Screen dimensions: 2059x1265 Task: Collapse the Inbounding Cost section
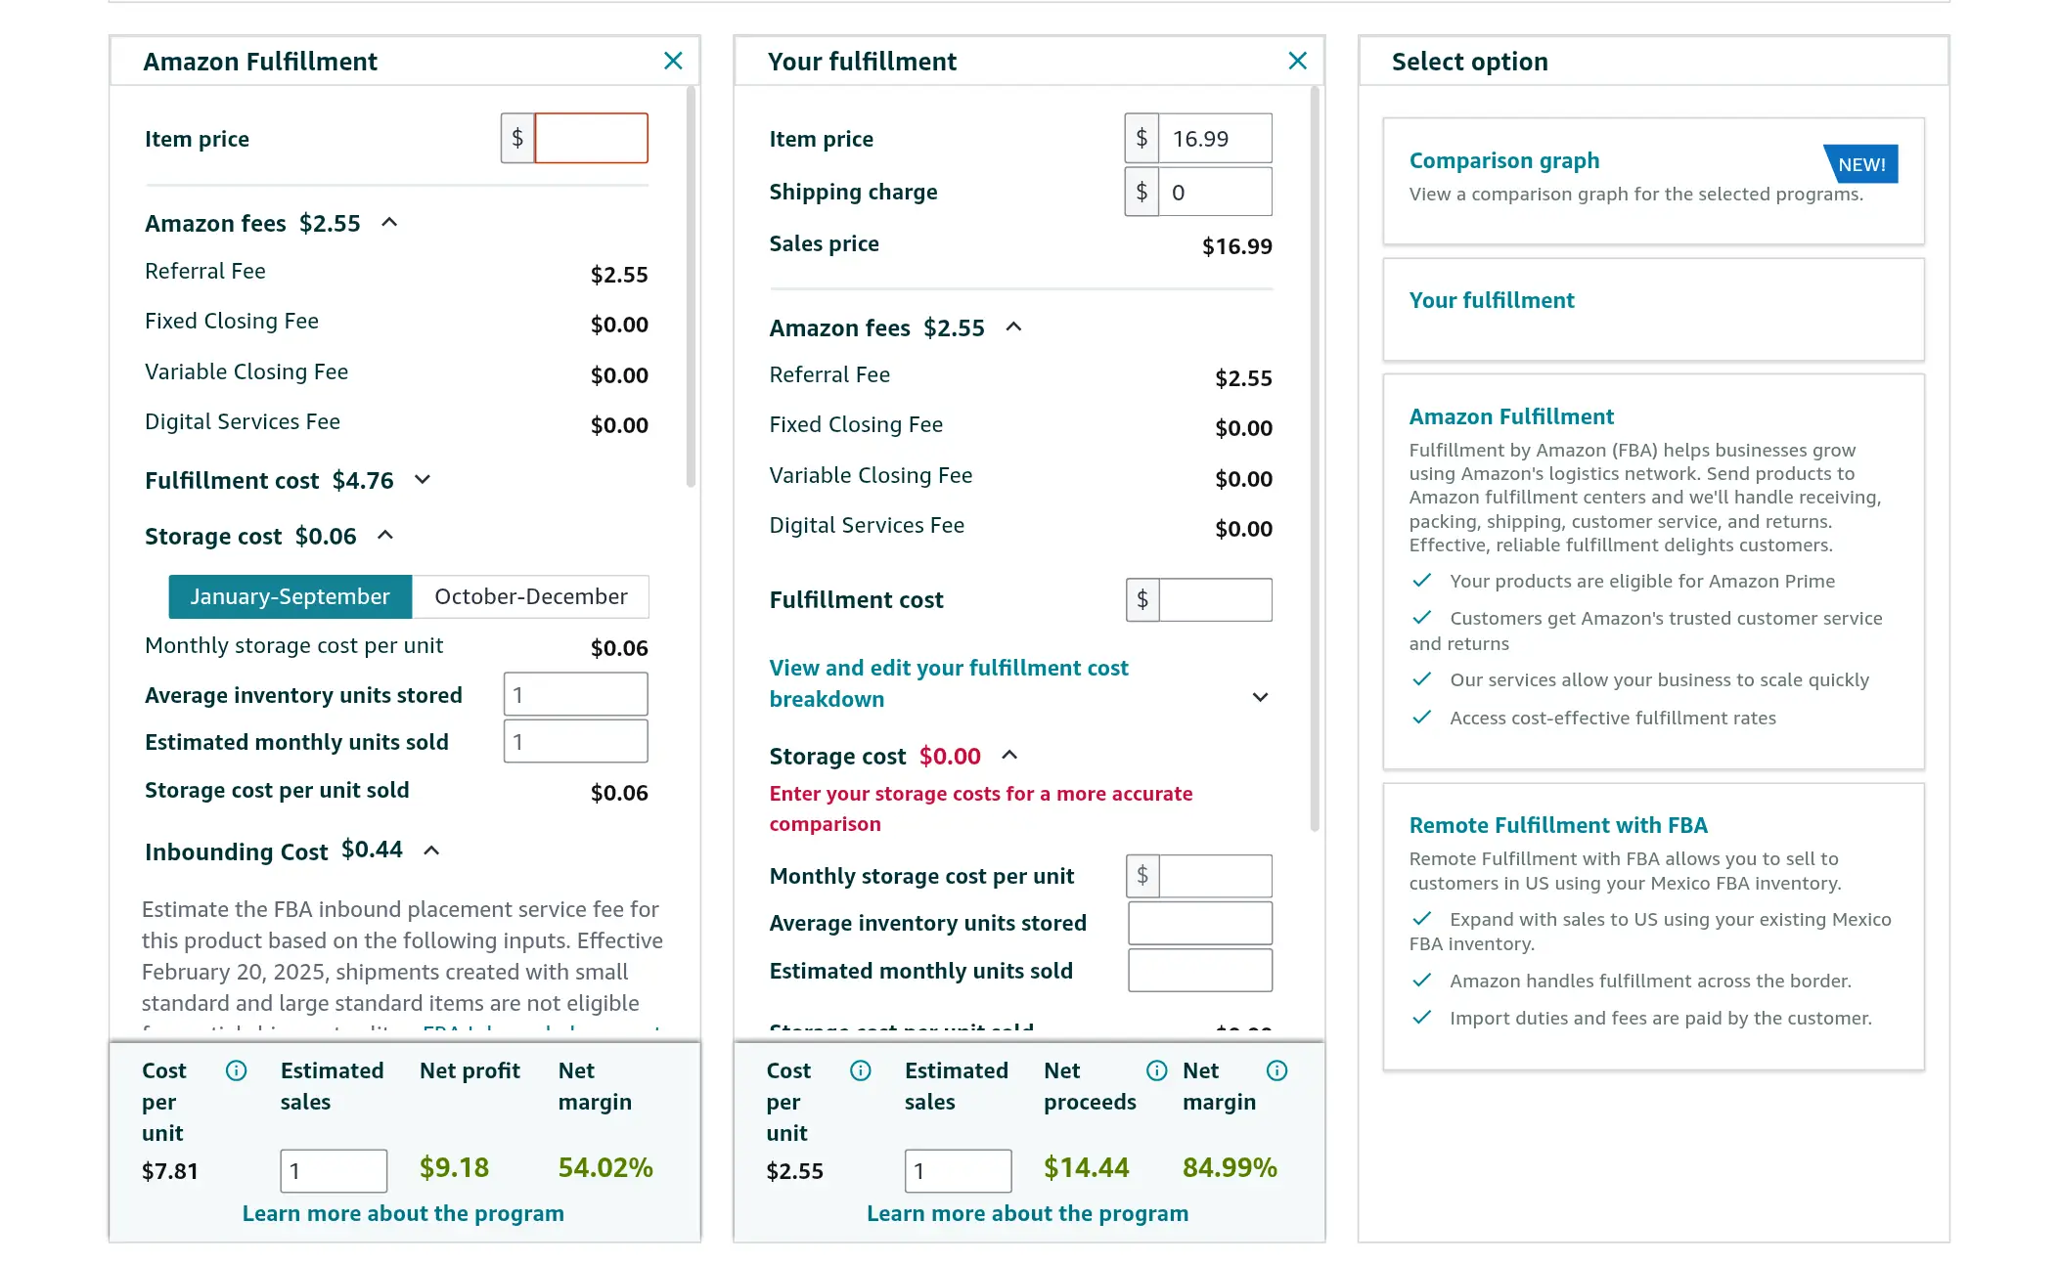pos(431,850)
